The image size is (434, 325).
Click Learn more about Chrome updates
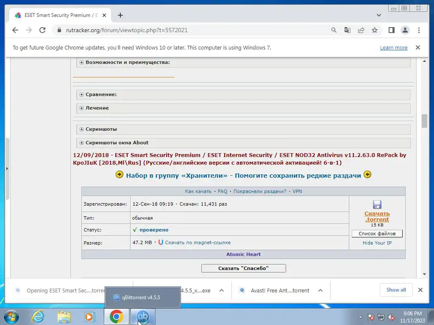click(394, 47)
